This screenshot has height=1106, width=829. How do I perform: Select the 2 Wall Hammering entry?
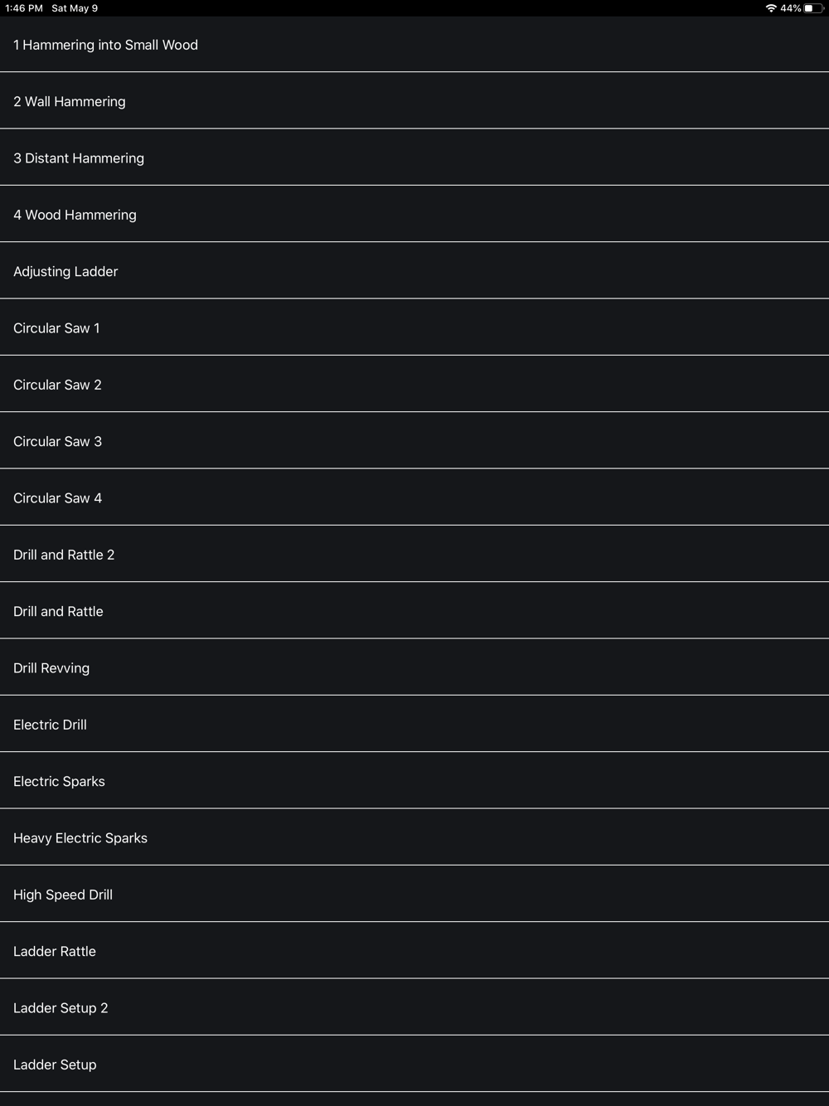tap(414, 101)
